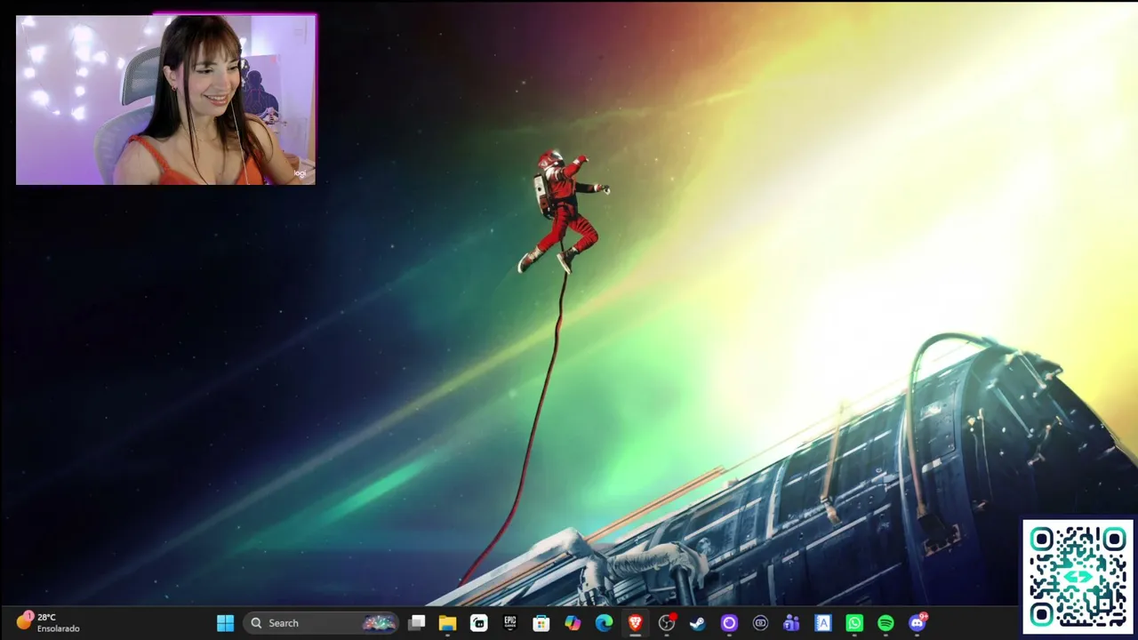Launch Epic Games Launcher from taskbar

[x=510, y=623]
